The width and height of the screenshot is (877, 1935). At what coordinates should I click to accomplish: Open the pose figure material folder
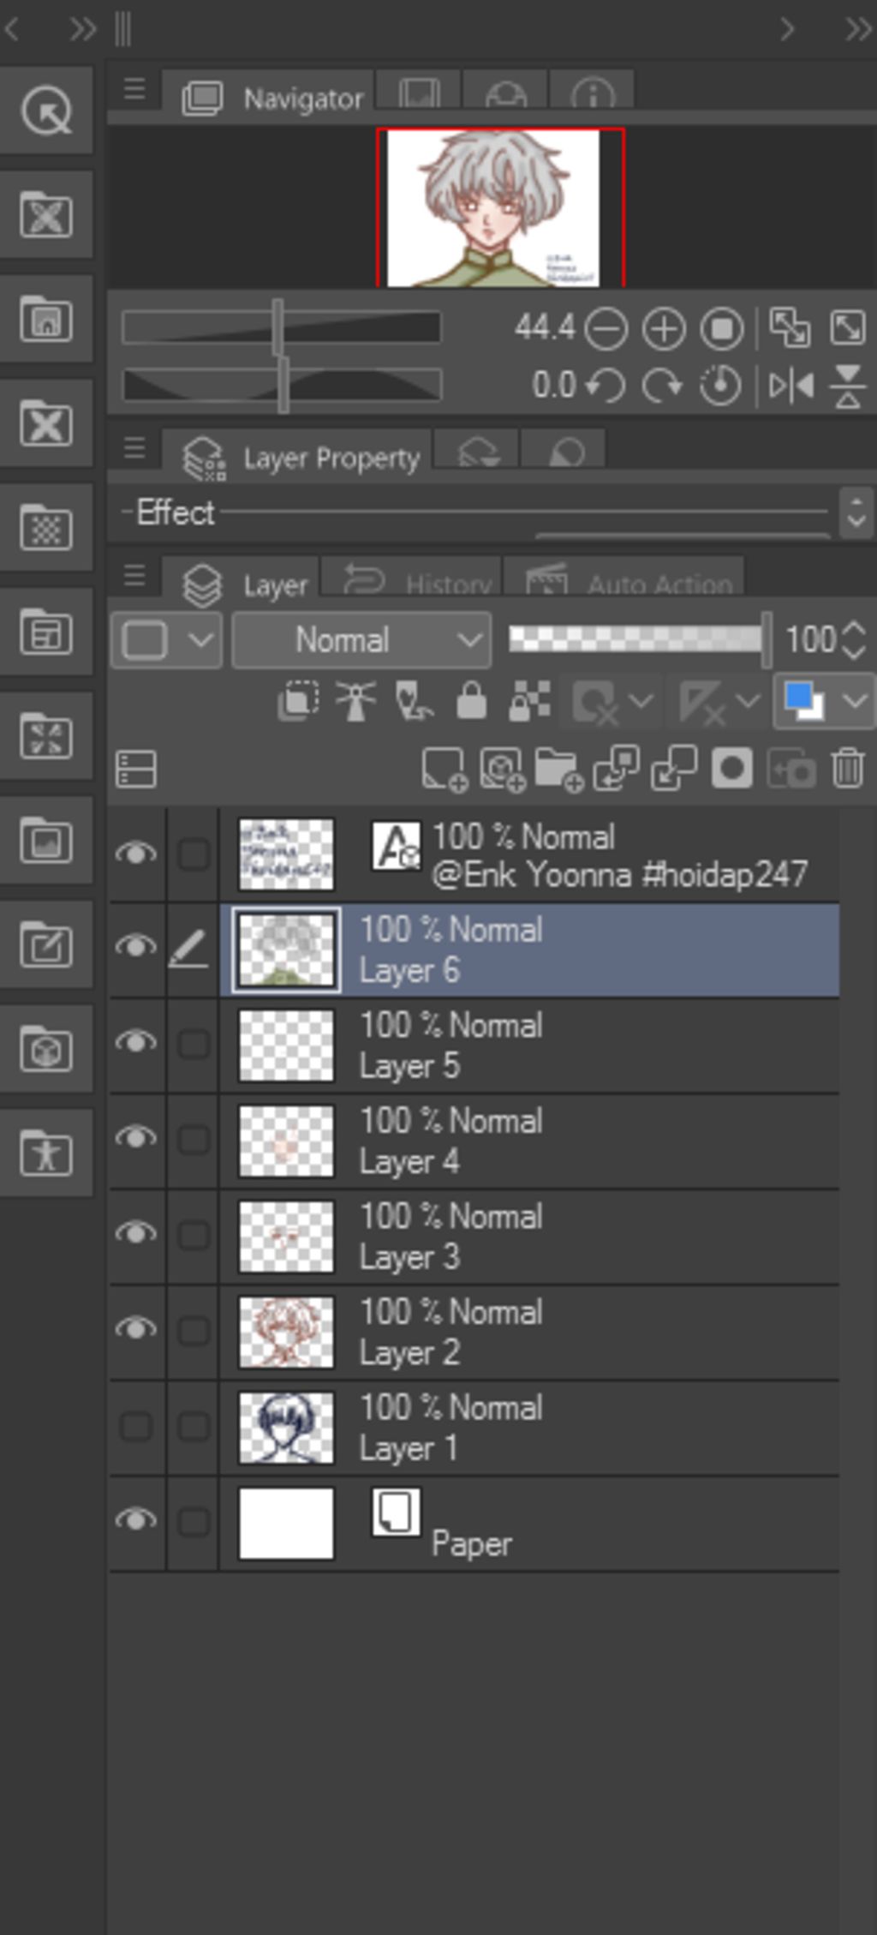[46, 1153]
